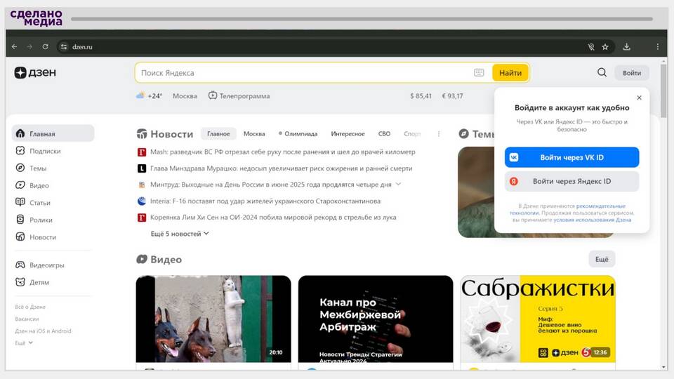Click Вакансии footer link
The height and width of the screenshot is (379, 674).
coord(27,319)
